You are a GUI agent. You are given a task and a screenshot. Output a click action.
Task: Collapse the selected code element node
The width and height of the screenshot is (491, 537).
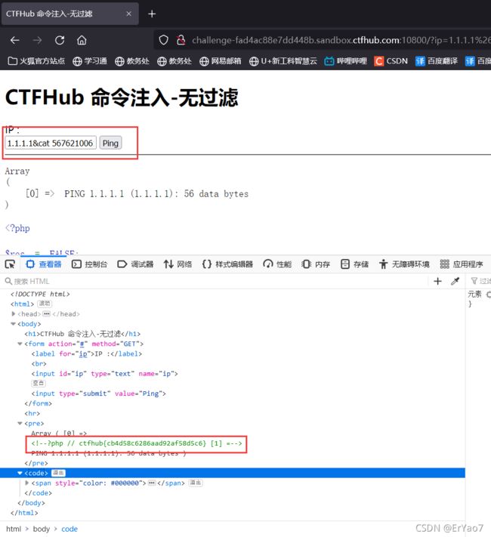(x=20, y=473)
